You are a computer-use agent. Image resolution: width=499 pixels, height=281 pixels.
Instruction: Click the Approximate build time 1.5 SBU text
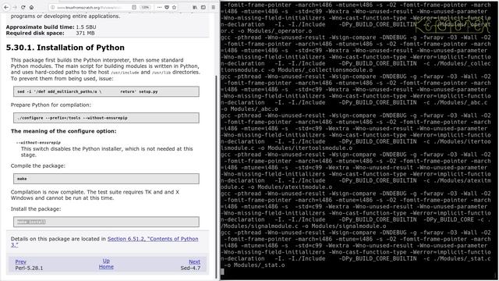pos(51,27)
